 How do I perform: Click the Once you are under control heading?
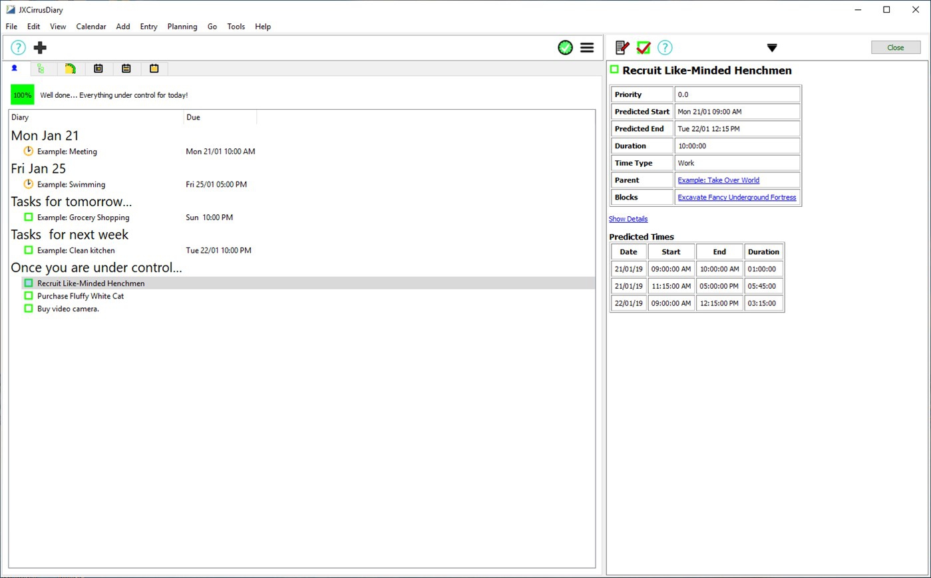[96, 267]
